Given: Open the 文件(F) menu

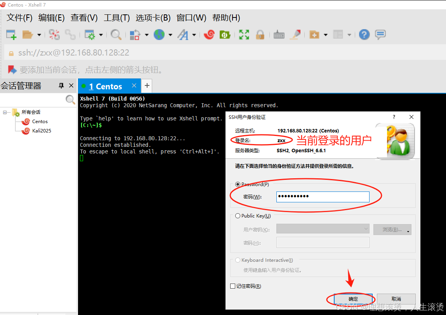Looking at the screenshot, I should [x=19, y=17].
